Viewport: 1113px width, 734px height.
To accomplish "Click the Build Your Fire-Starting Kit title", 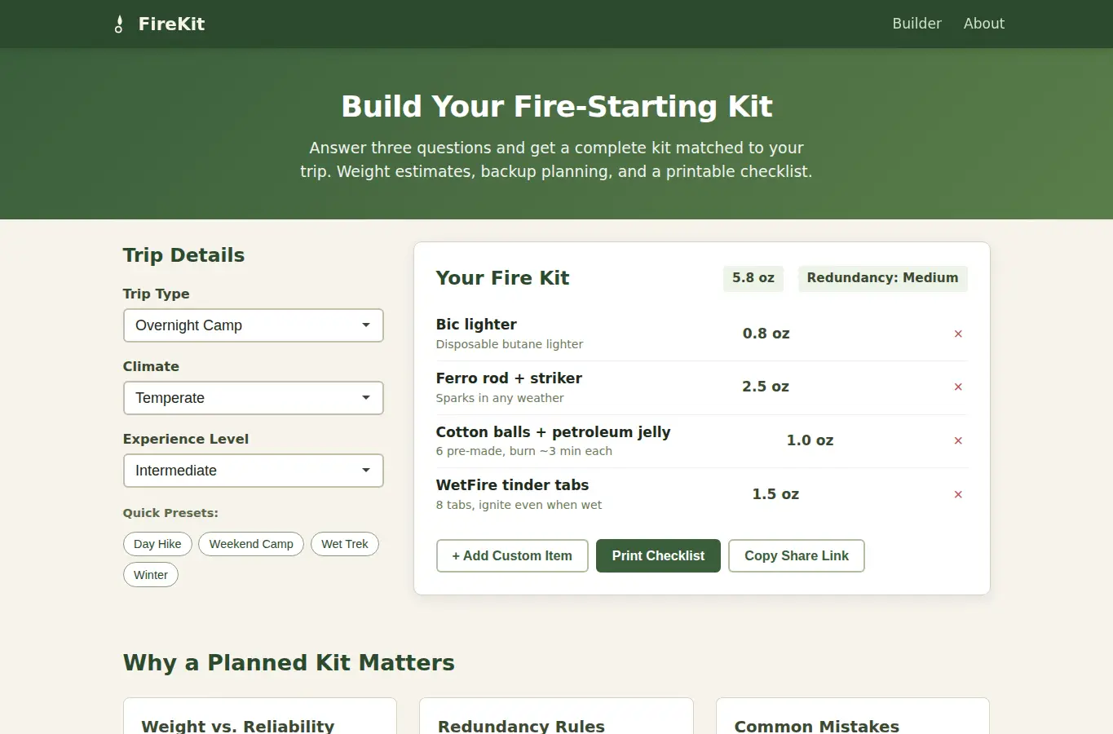I will click(557, 107).
